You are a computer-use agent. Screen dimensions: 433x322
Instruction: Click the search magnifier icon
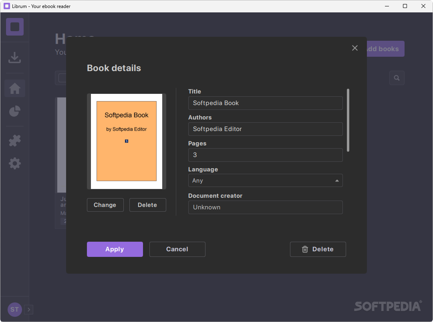click(x=397, y=78)
